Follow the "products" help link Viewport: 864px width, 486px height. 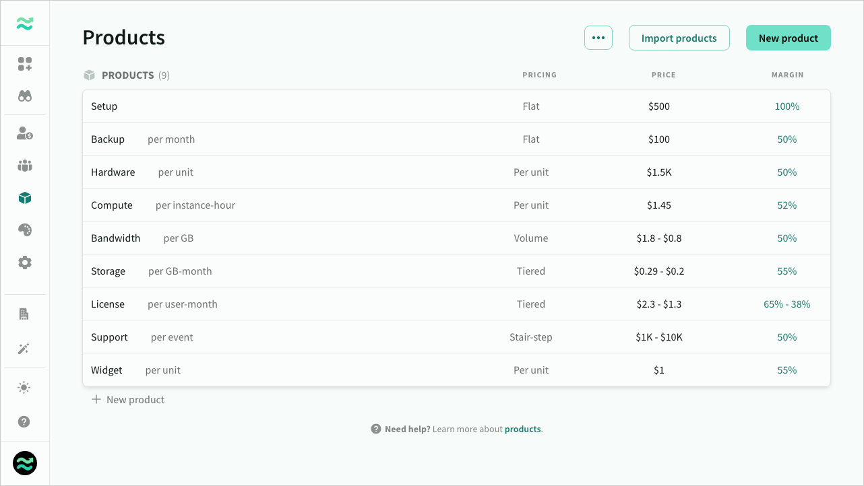pyautogui.click(x=522, y=429)
